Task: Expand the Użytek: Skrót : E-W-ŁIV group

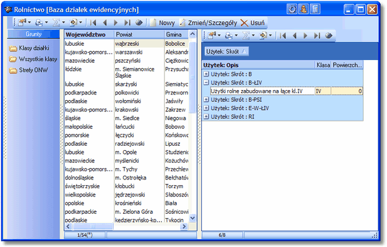Action: 206,108
